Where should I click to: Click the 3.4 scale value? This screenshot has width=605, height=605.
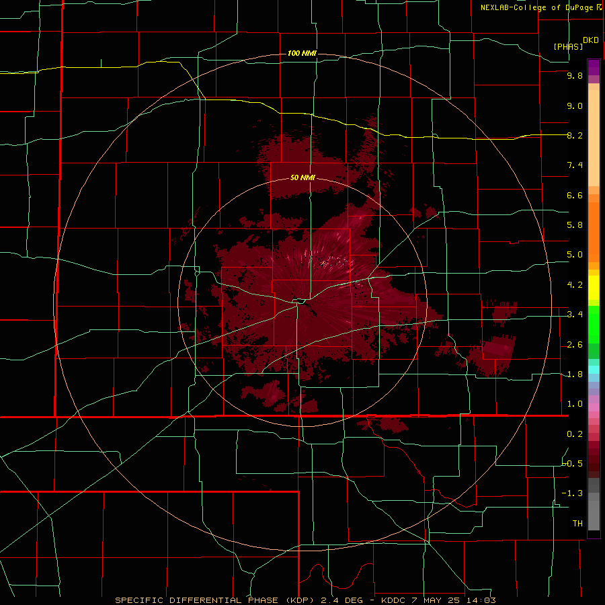[575, 315]
